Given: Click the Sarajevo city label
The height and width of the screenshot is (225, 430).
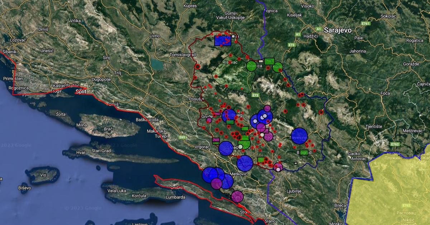Looking at the screenshot, I should [x=337, y=30].
